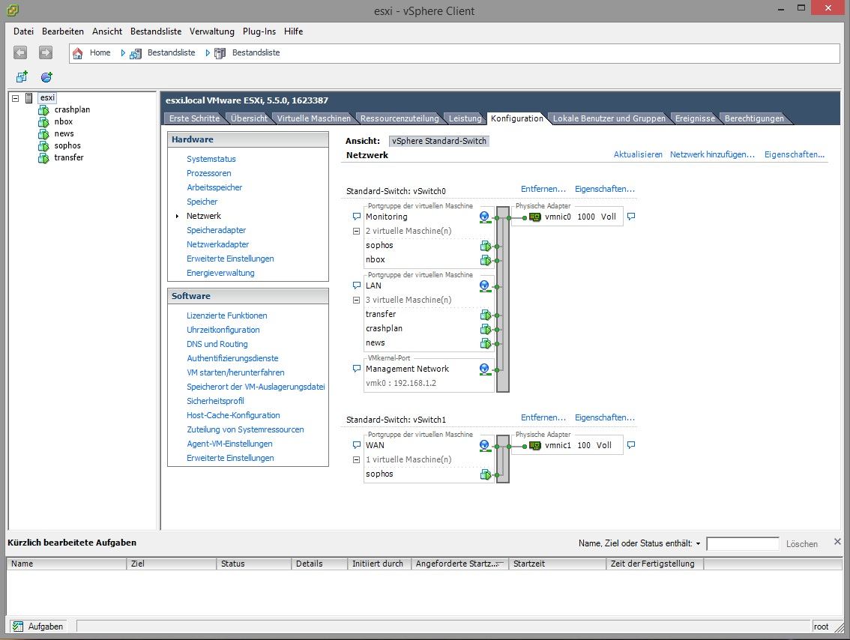
Task: Click the LAN port group network icon
Action: click(485, 286)
